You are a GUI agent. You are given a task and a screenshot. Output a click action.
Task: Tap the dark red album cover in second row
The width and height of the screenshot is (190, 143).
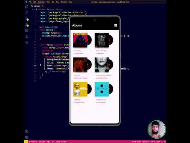[x=80, y=65]
